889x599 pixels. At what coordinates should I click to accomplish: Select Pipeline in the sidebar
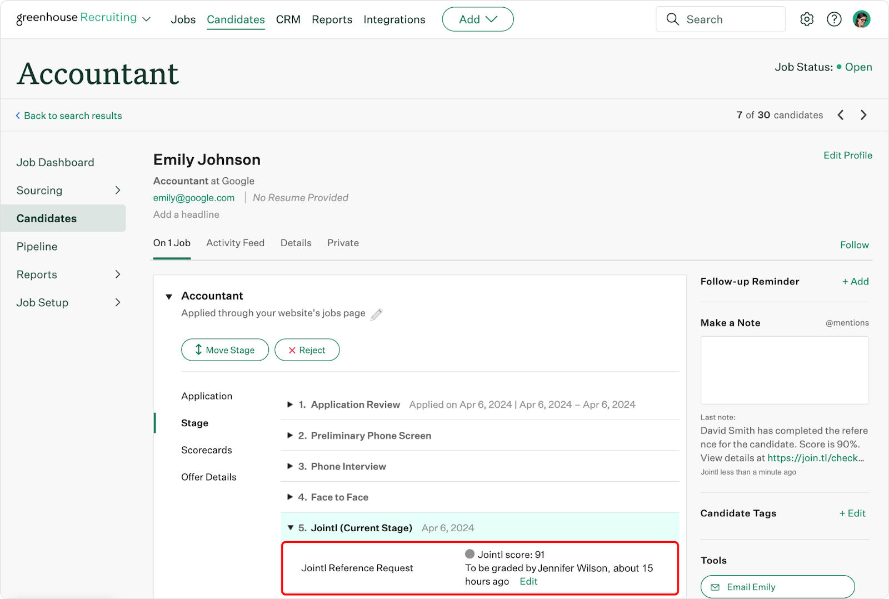click(37, 247)
